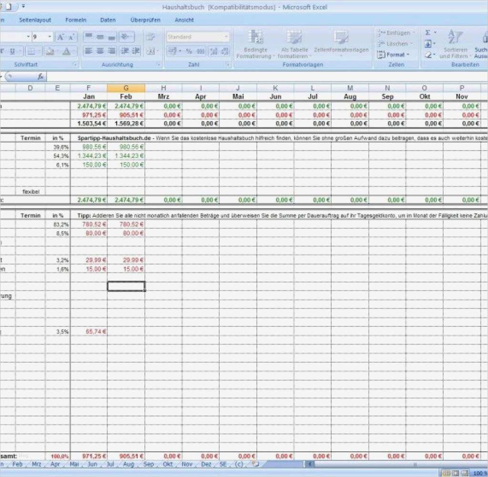The height and width of the screenshot is (477, 488).
Task: Decrease decimal places
Action: tap(225, 51)
